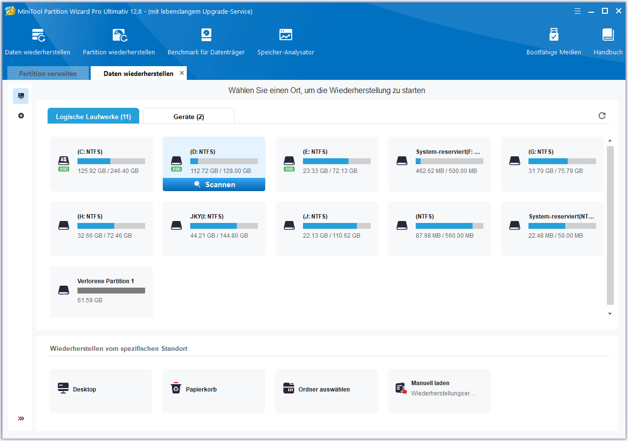Choose System-reserviert F: drive icon
The height and width of the screenshot is (441, 628).
tap(402, 161)
